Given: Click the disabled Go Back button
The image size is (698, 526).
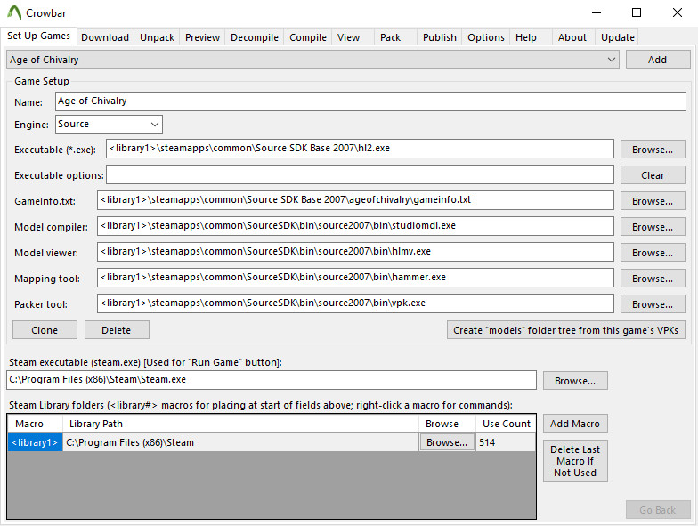Looking at the screenshot, I should tap(658, 510).
